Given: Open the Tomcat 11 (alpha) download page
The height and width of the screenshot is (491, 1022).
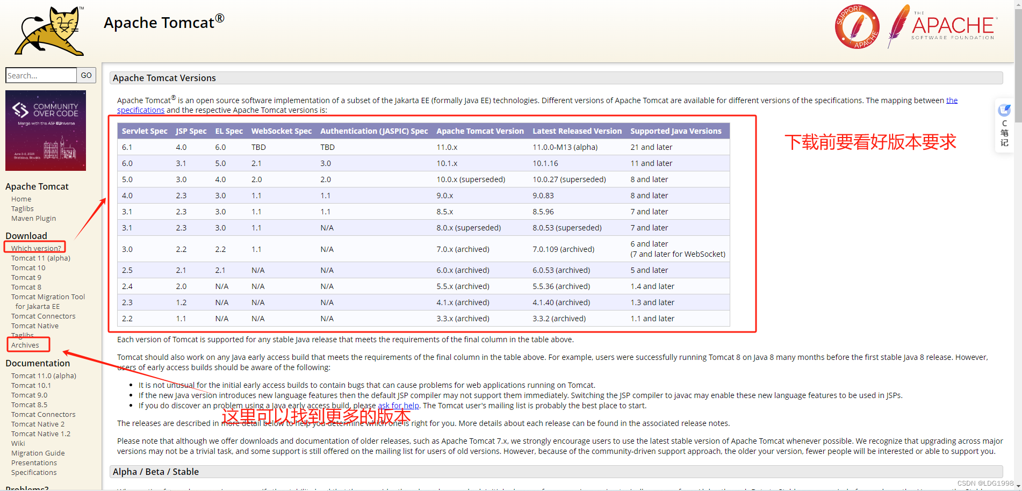Looking at the screenshot, I should coord(40,258).
